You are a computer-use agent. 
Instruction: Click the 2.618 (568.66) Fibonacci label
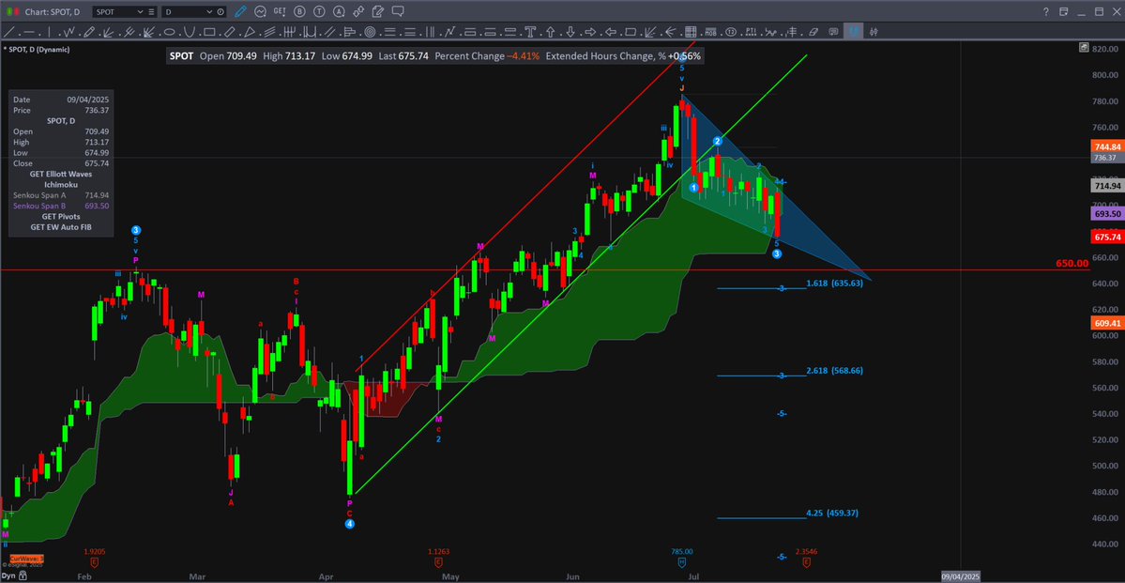(x=834, y=371)
